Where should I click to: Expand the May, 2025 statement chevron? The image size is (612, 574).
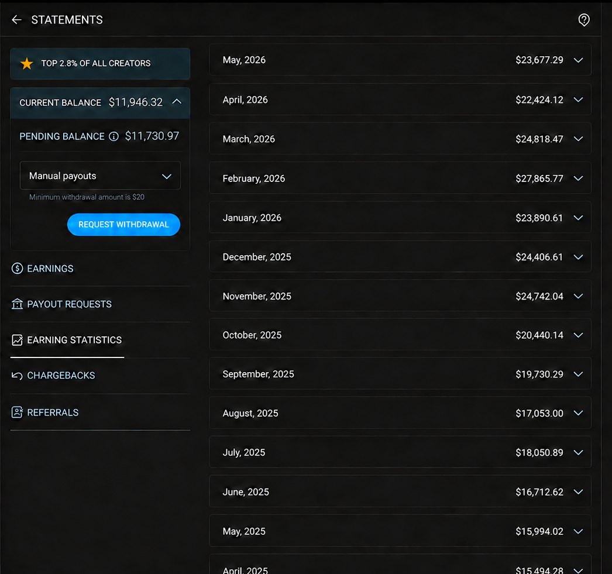(x=578, y=531)
